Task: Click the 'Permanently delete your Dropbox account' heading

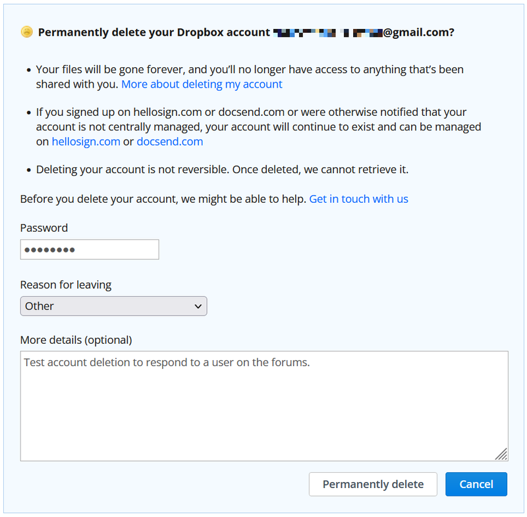Action: click(x=154, y=32)
